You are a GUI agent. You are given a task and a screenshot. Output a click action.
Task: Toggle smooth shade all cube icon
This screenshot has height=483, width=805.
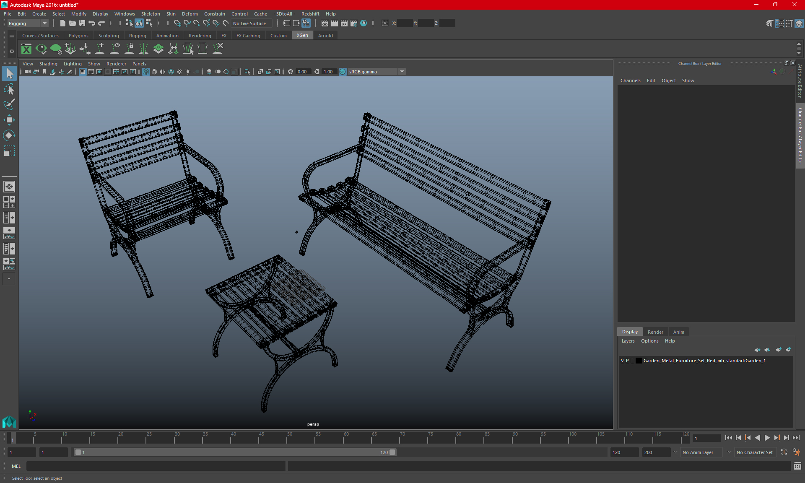click(154, 72)
